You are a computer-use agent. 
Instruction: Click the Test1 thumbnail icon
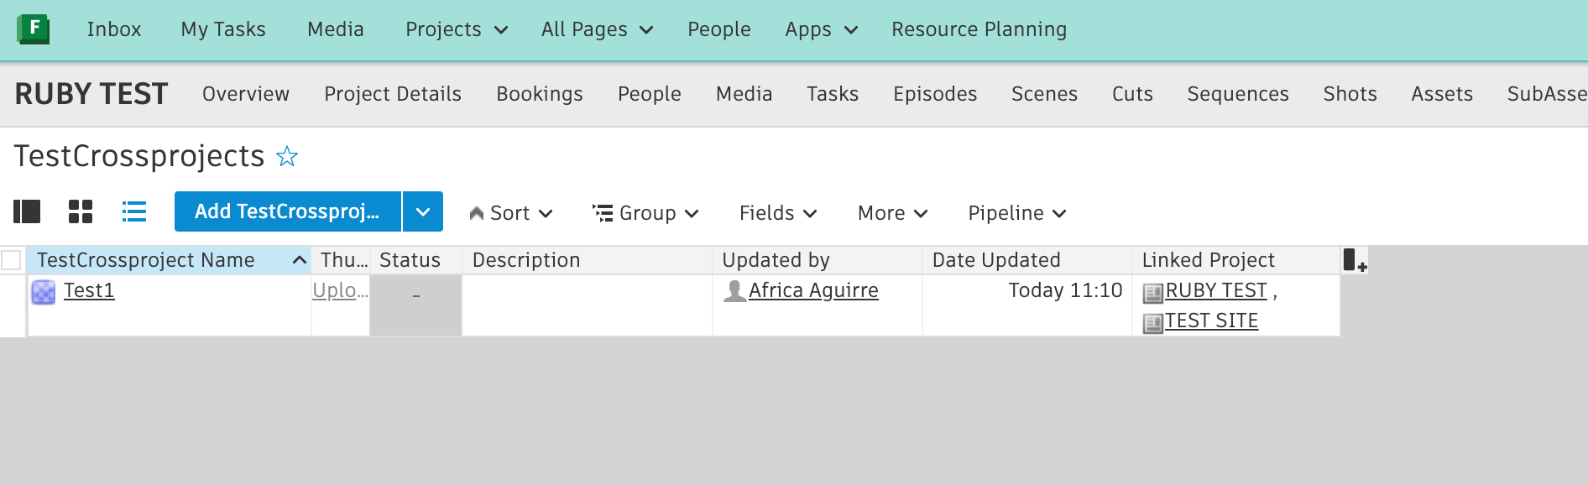44,292
